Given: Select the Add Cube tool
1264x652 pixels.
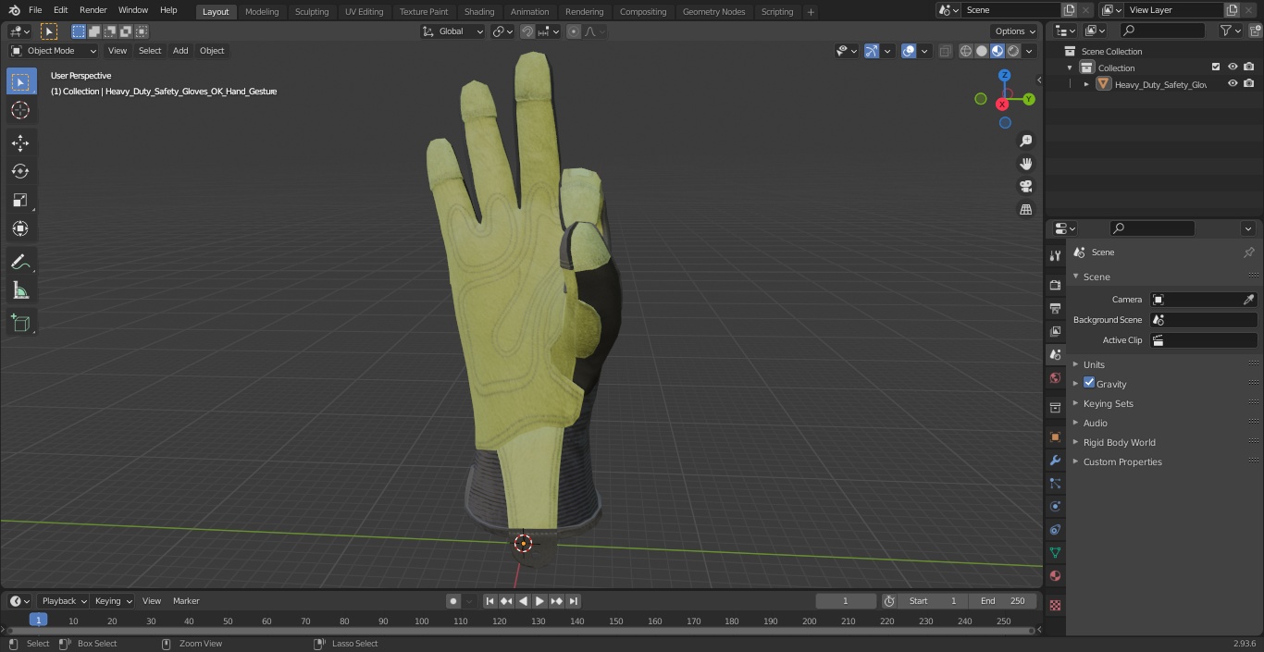Looking at the screenshot, I should [x=20, y=324].
